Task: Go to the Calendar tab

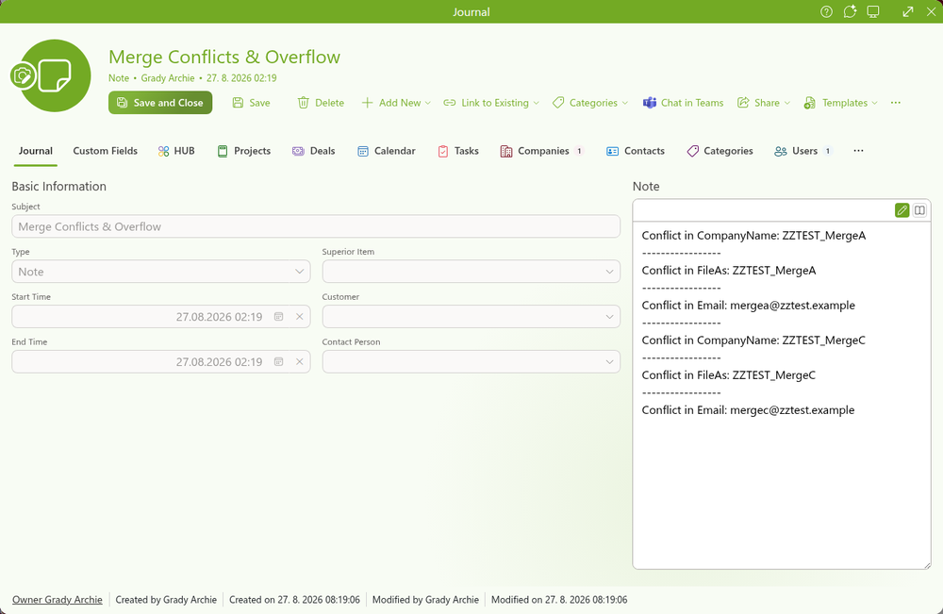Action: click(386, 151)
